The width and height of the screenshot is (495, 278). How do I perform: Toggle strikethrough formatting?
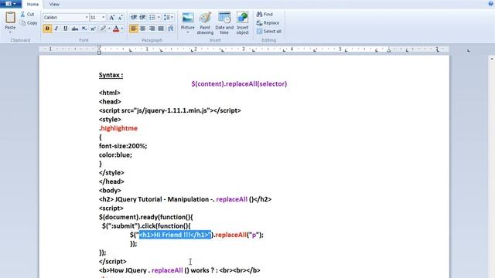(x=75, y=29)
